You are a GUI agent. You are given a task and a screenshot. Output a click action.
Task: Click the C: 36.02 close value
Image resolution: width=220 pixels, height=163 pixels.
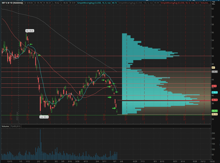[64, 3]
